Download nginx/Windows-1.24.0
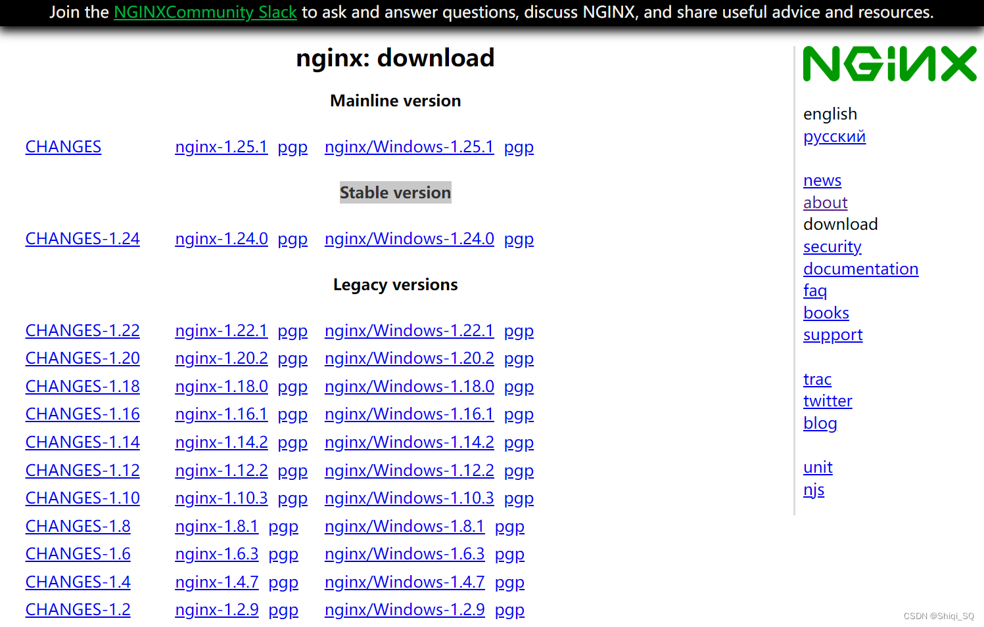Image resolution: width=984 pixels, height=627 pixels. point(409,238)
